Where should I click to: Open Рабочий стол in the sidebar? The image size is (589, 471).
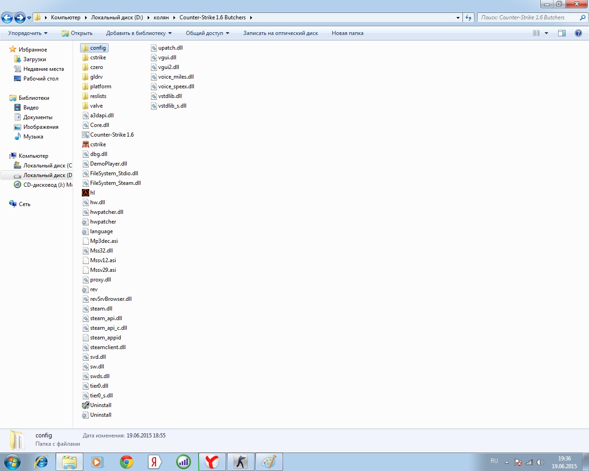(41, 79)
